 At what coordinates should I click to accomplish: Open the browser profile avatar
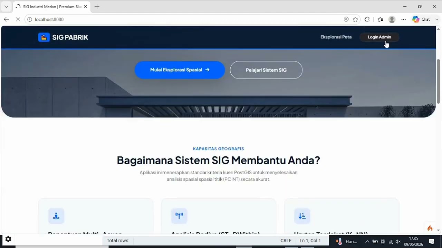pyautogui.click(x=392, y=19)
